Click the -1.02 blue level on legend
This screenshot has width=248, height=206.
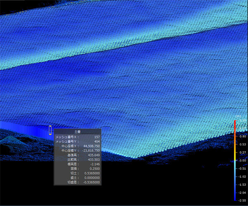[243, 176]
